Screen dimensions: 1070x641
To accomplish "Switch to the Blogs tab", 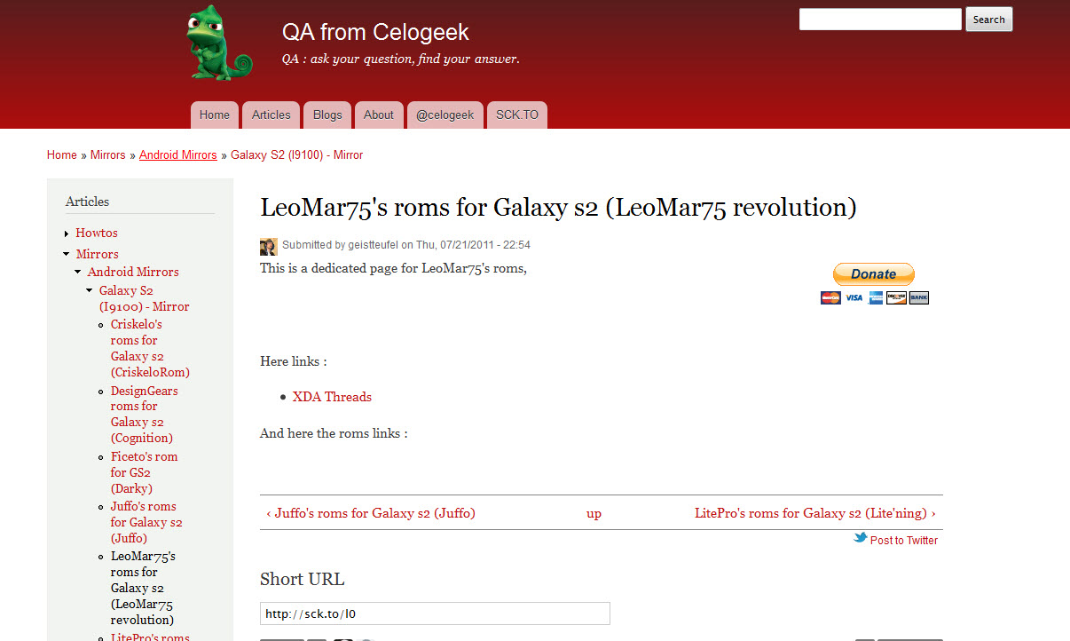I will (x=327, y=115).
